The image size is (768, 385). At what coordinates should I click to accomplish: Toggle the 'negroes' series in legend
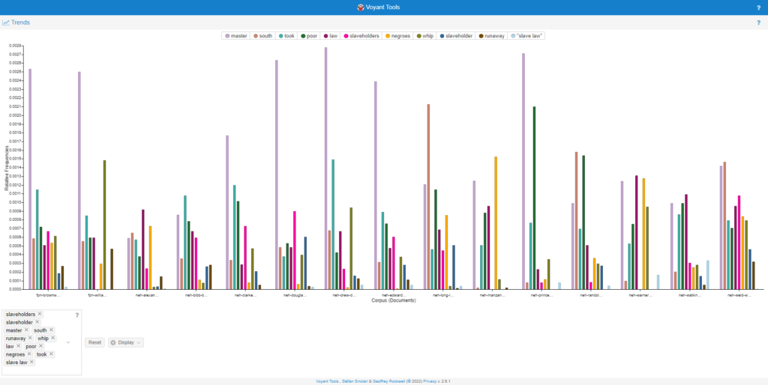(x=400, y=36)
